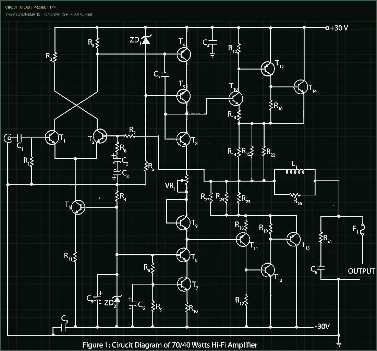Click transistor T2 symbol
This screenshot has height=351, width=377.
[x=100, y=136]
